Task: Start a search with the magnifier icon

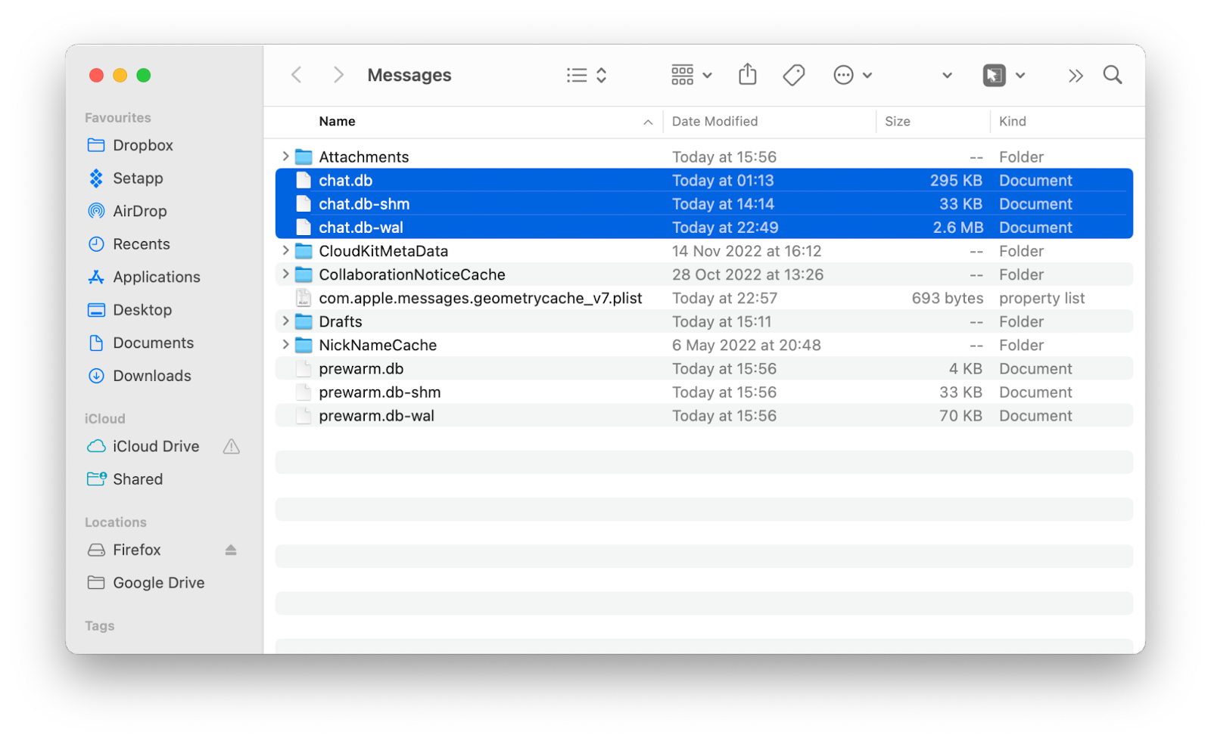Action: [1111, 74]
